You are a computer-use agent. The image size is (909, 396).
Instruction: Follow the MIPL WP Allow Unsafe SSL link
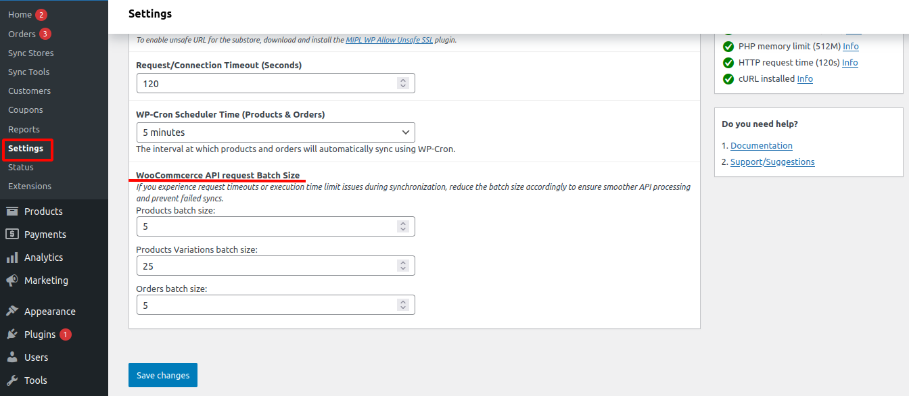[389, 40]
